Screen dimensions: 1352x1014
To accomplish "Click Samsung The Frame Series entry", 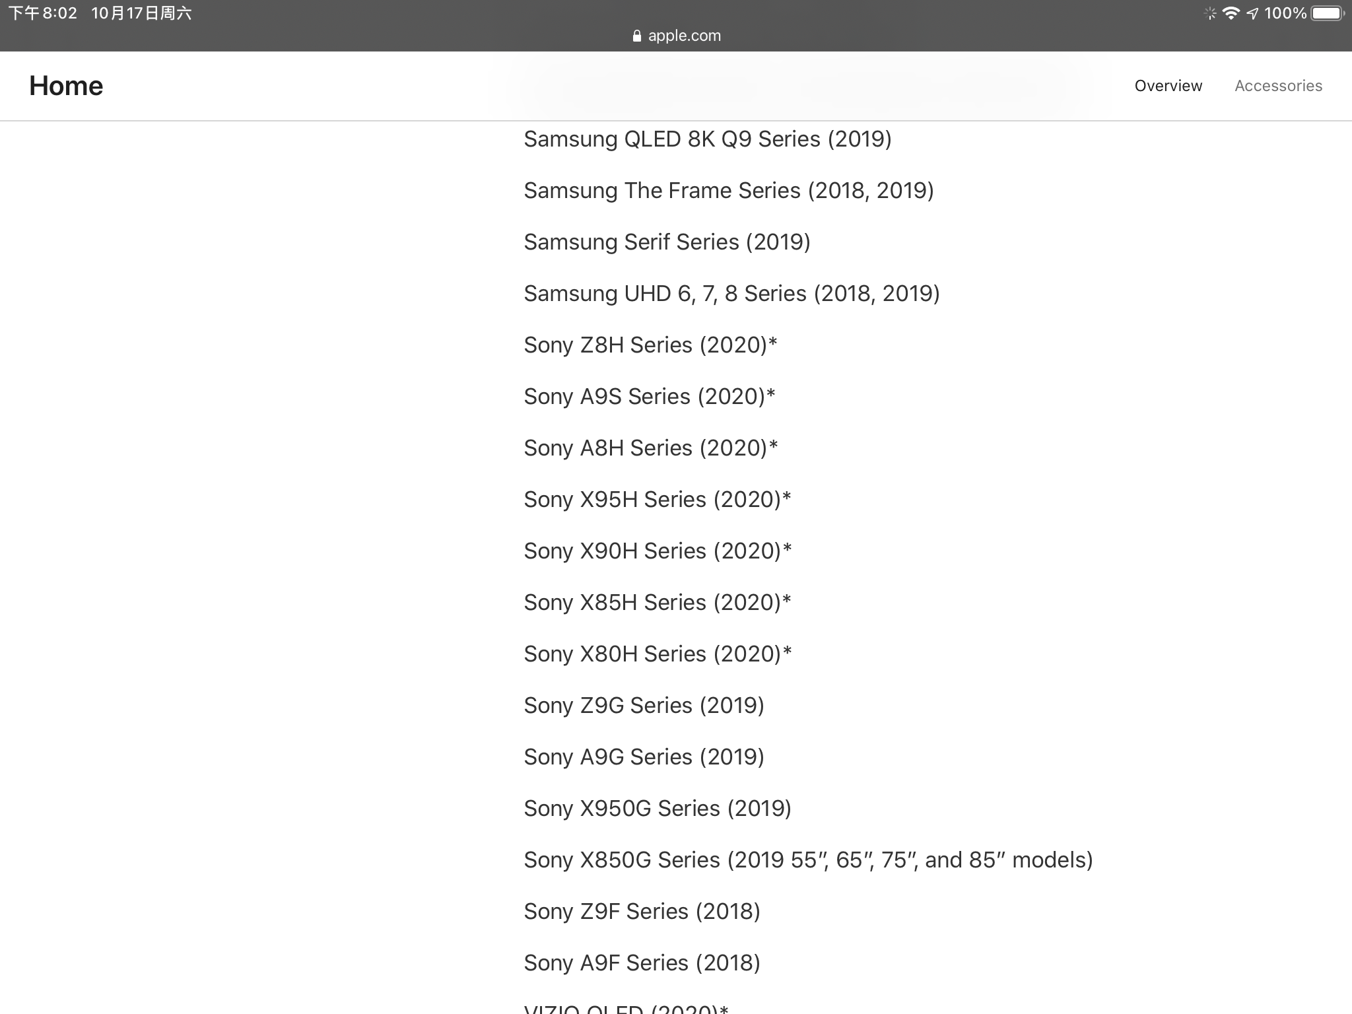I will [728, 191].
